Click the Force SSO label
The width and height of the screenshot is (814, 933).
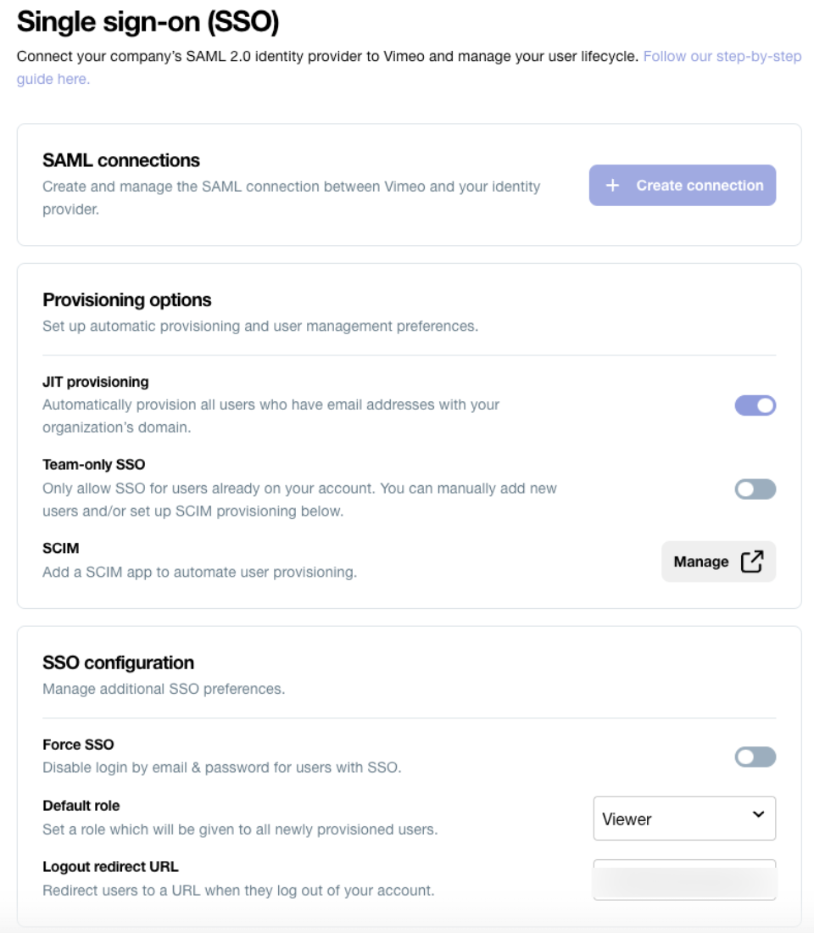coord(78,745)
